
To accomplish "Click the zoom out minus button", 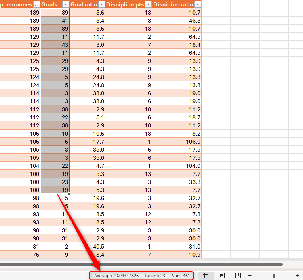I will point(250,276).
